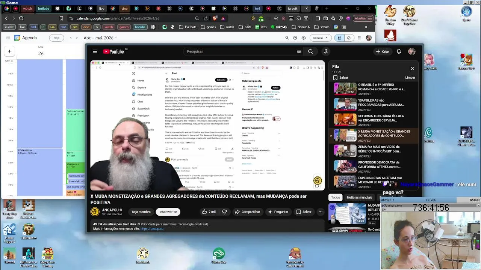The width and height of the screenshot is (481, 270).
Task: Expand the Abr. – mai. 2026 date dropdown
Action: point(100,38)
